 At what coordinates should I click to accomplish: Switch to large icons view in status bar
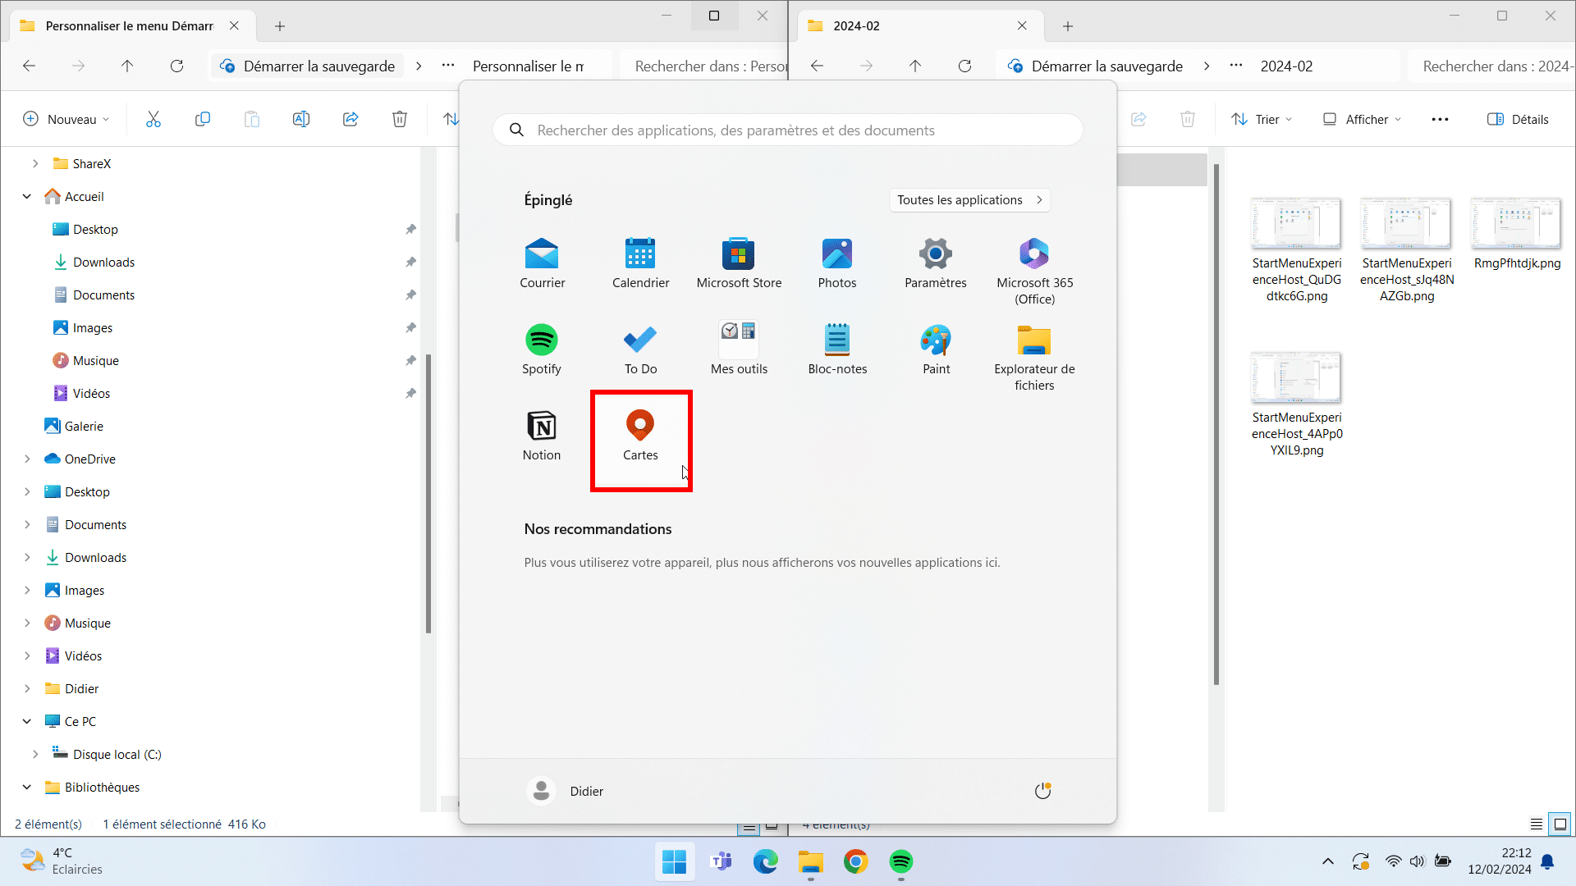click(1560, 824)
